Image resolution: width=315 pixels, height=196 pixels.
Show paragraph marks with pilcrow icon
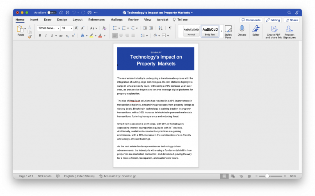170,28
